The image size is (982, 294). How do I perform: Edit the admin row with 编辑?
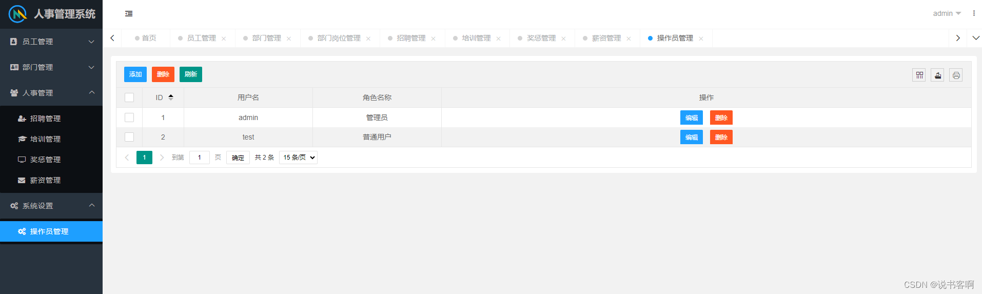pos(692,117)
